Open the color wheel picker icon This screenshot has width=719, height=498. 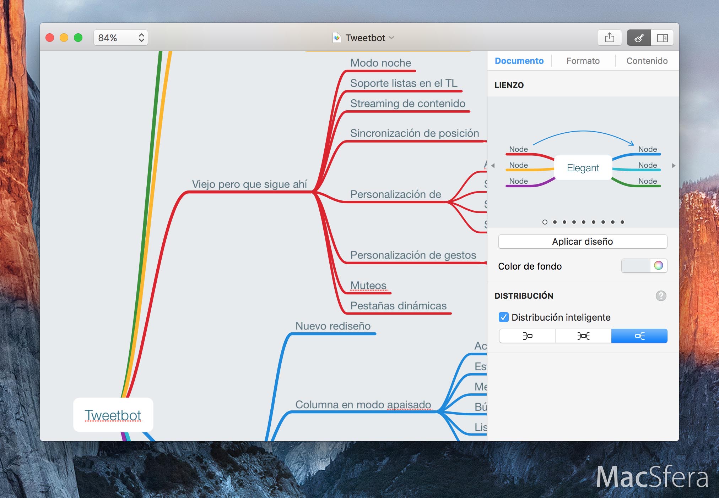pos(658,266)
